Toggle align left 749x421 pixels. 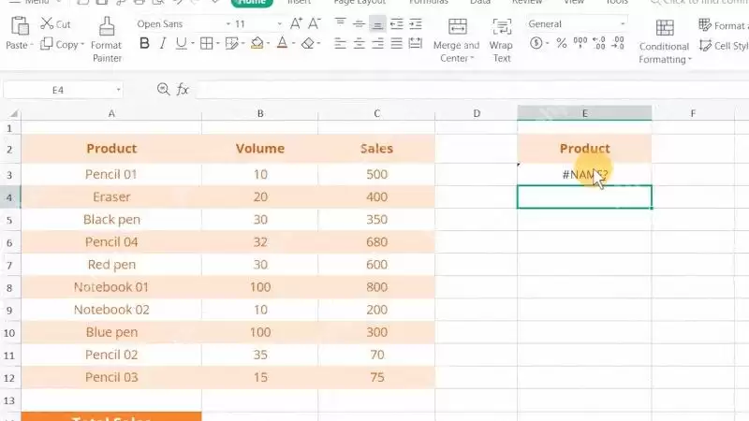tap(340, 44)
